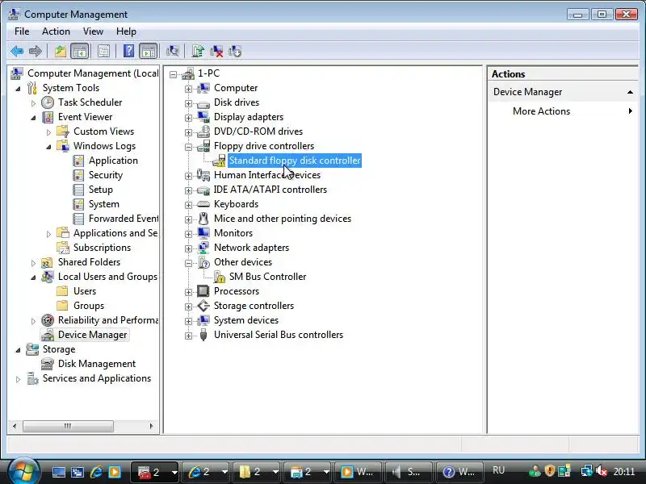Click the Keyboards category icon
The height and width of the screenshot is (484, 646).
coord(203,204)
